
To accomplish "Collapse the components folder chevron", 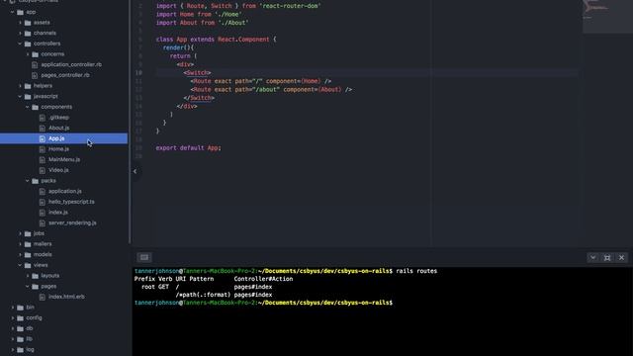I will (28, 107).
